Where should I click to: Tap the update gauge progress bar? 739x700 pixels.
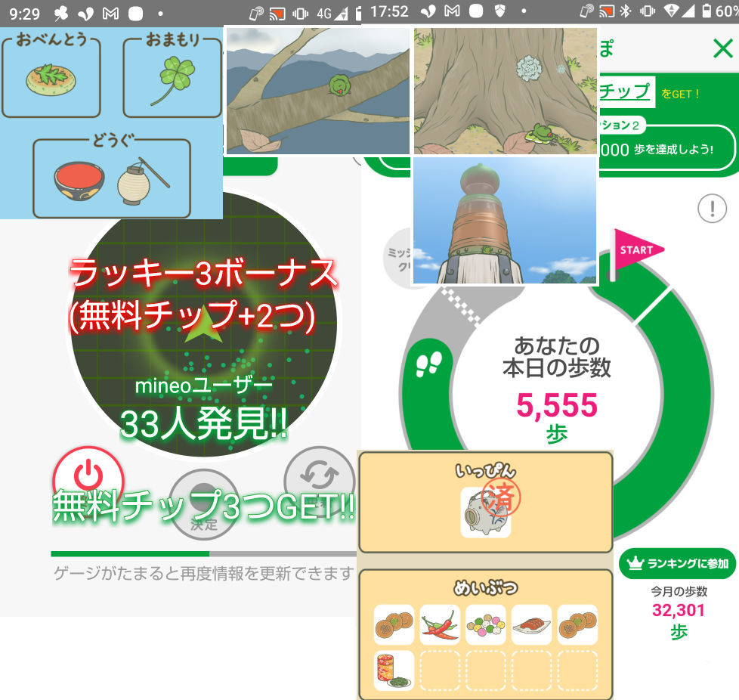204,554
